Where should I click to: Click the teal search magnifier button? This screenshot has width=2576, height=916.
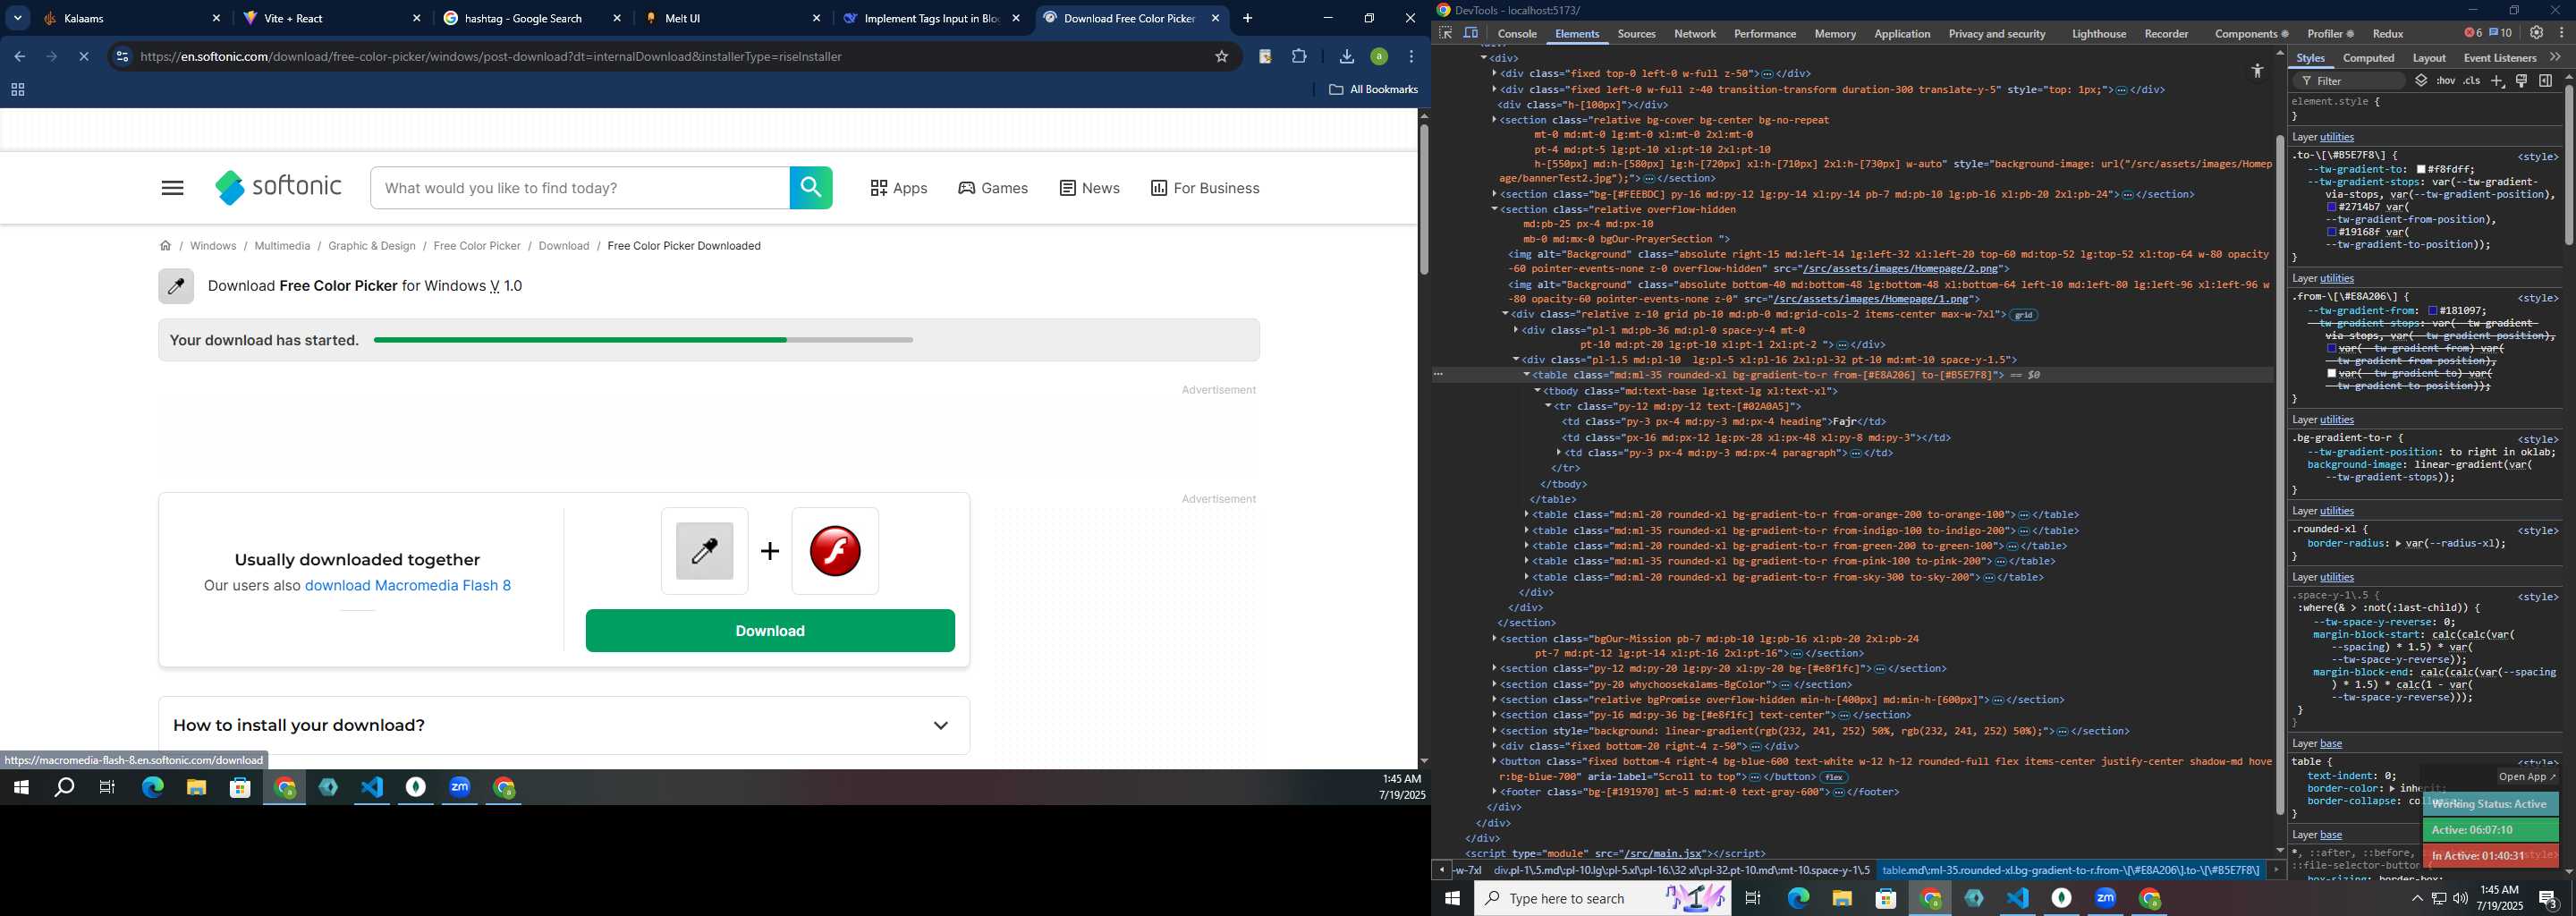tap(811, 188)
